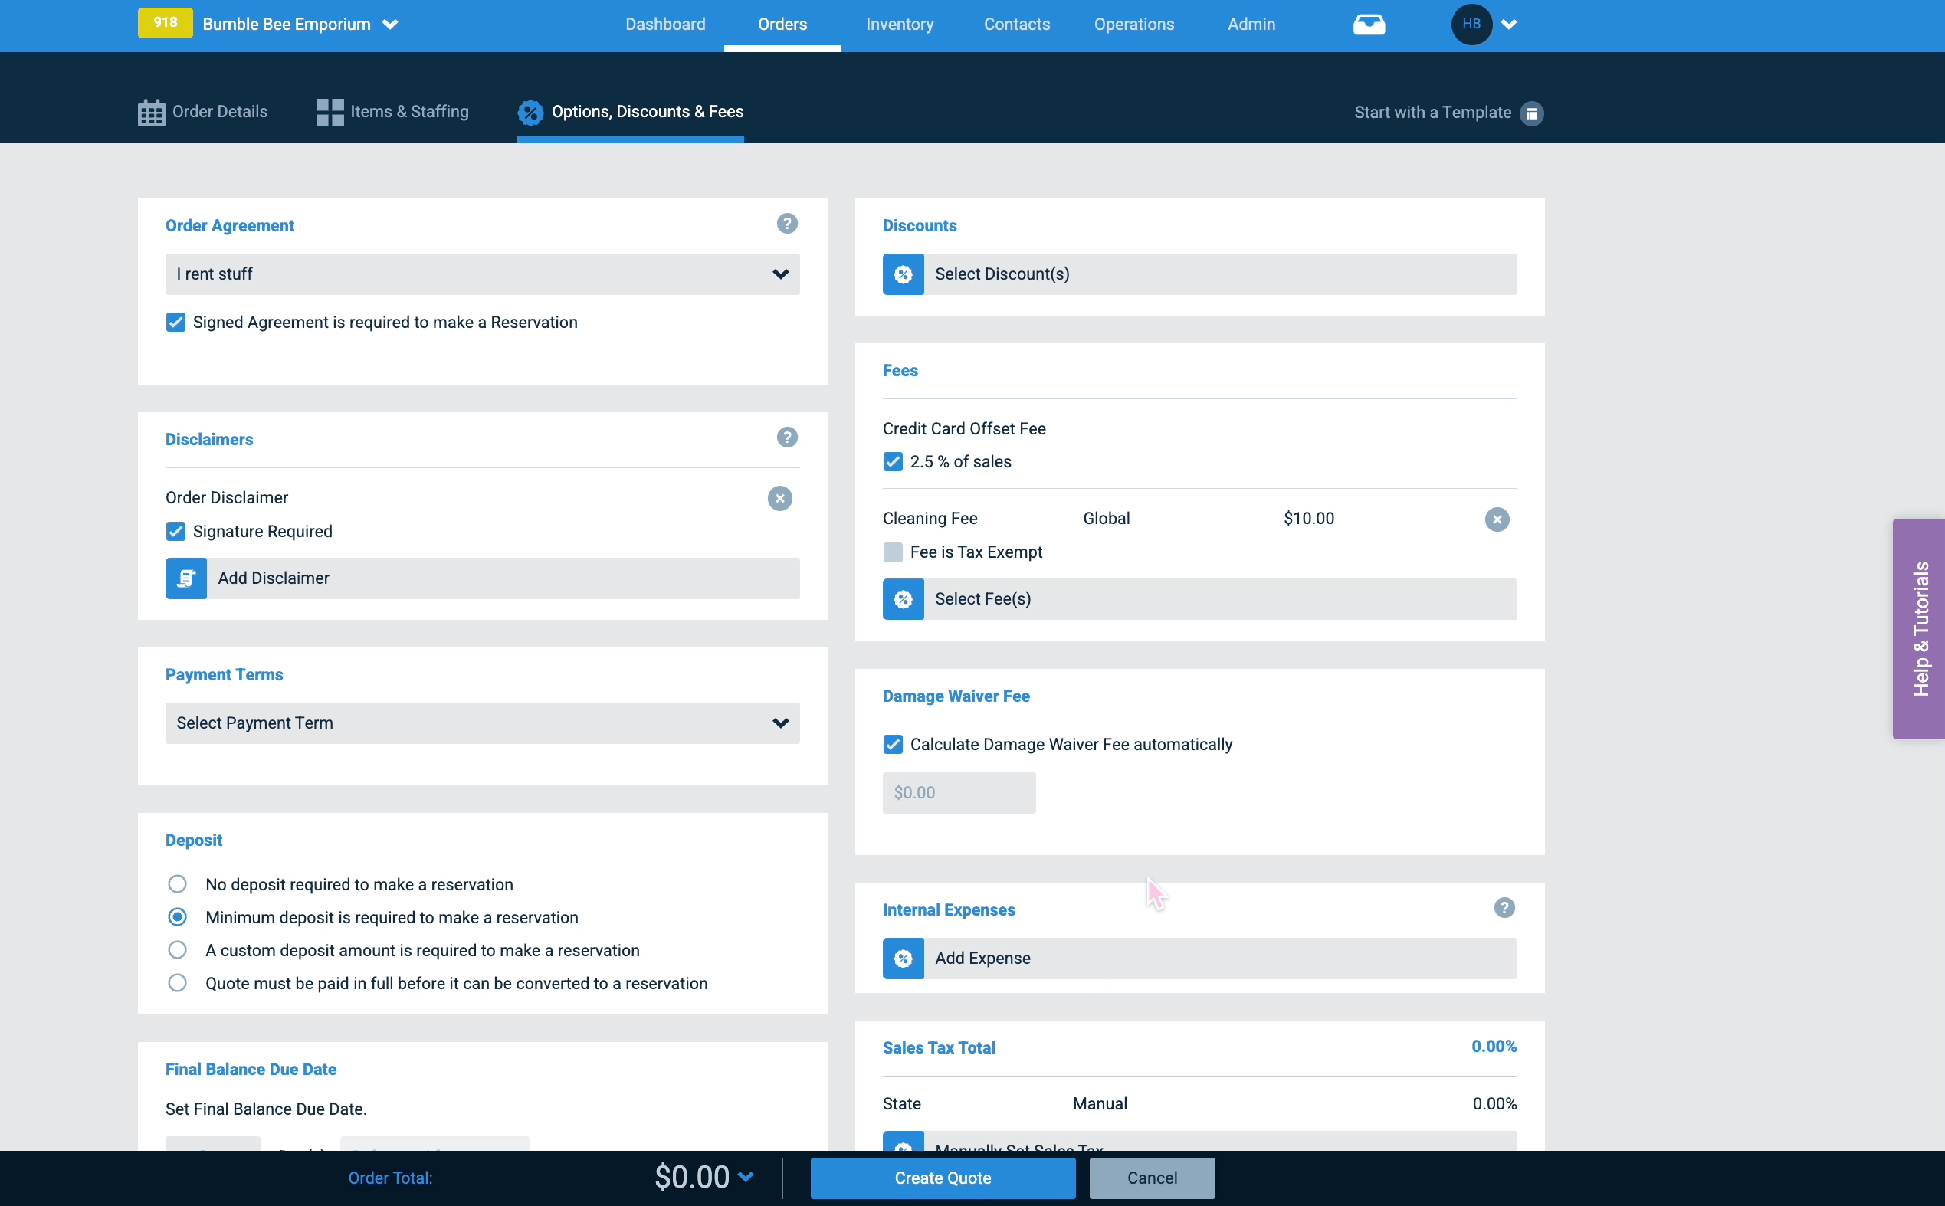This screenshot has width=1945, height=1206.
Task: Open the HB user avatar menu
Action: click(1471, 25)
